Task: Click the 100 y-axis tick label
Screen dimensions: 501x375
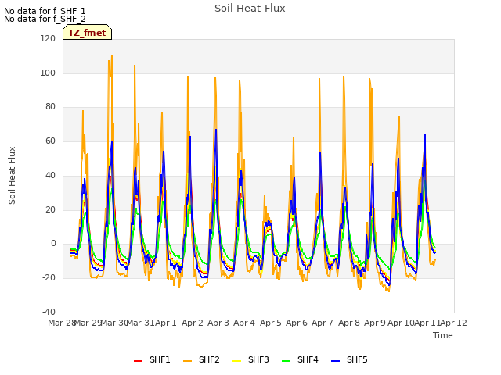Action: coord(48,73)
